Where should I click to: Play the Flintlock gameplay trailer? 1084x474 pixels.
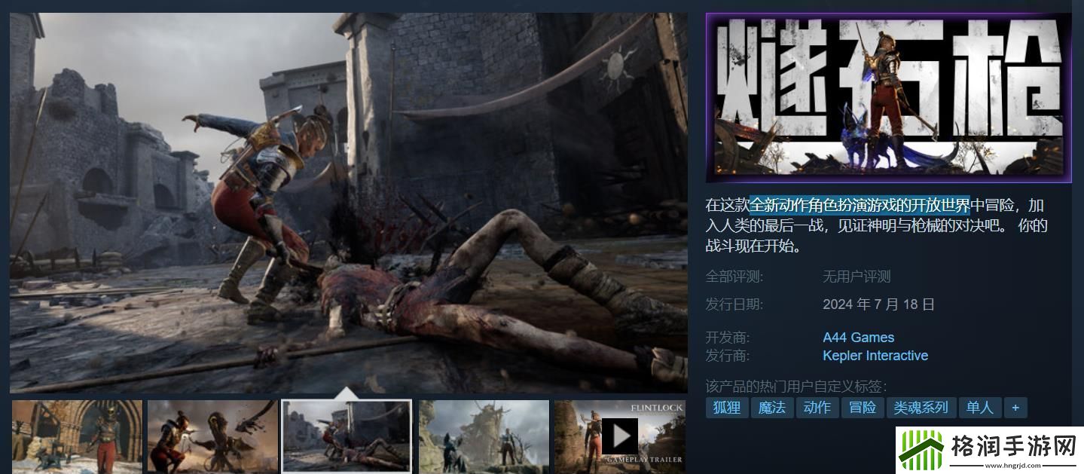tap(620, 436)
